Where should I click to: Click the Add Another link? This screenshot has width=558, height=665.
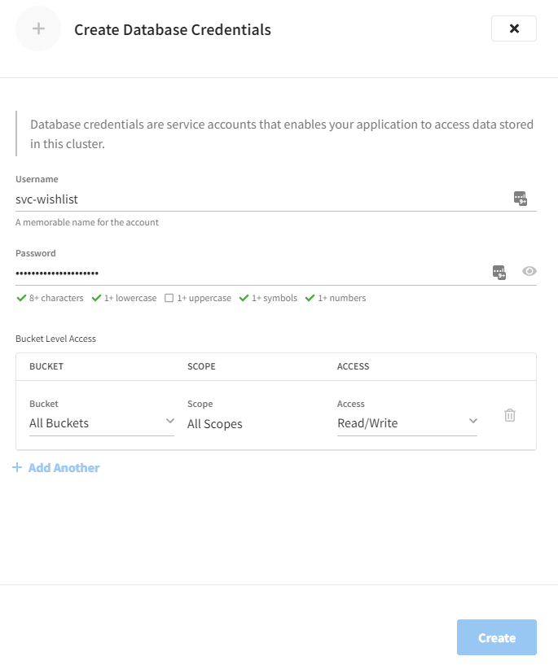coord(63,467)
